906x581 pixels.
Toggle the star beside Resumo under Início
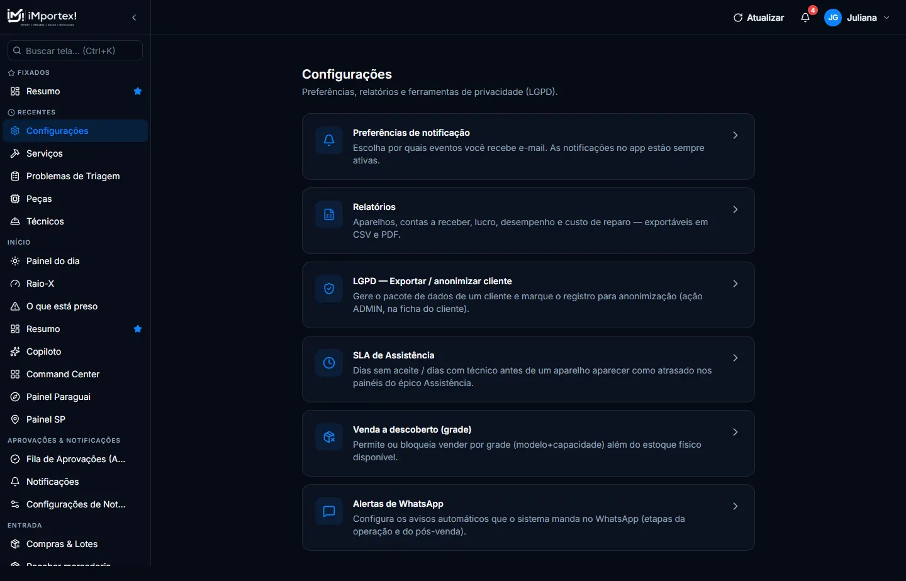[138, 329]
